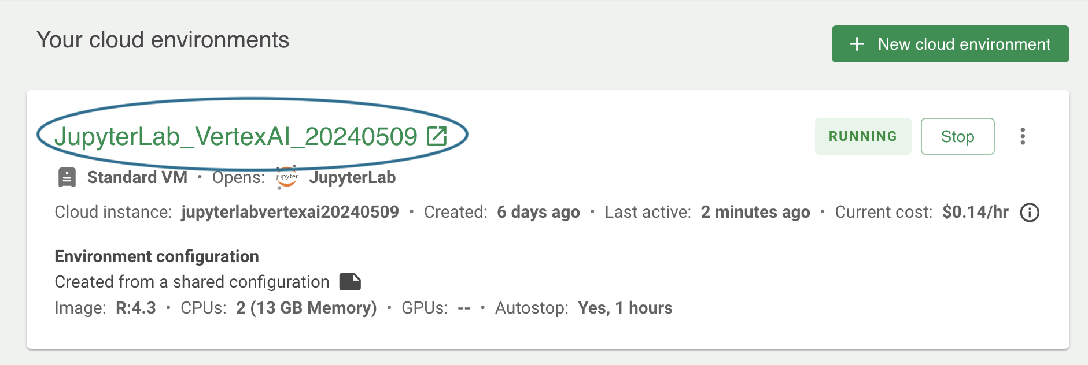Viewport: 1088px width, 365px height.
Task: Click the external-link icon beside environment name
Action: click(x=437, y=137)
